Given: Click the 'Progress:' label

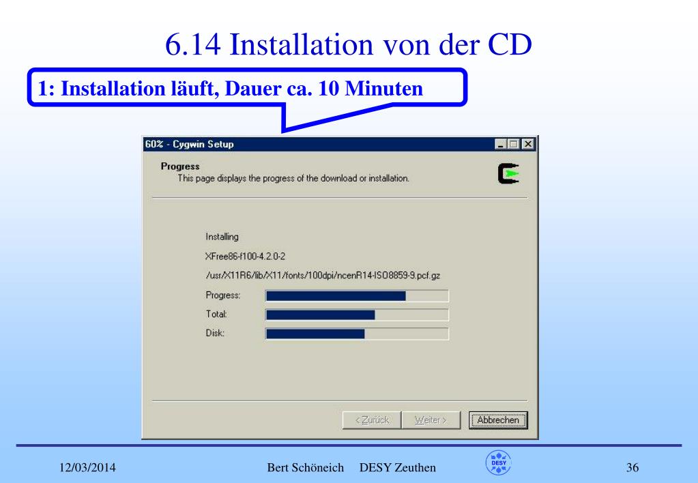Looking at the screenshot, I should pyautogui.click(x=223, y=295).
